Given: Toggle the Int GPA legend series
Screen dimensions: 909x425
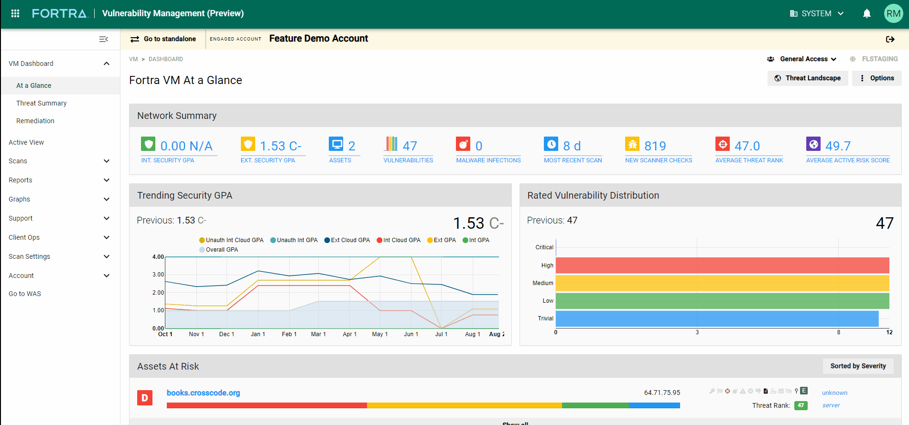Looking at the screenshot, I should [476, 240].
